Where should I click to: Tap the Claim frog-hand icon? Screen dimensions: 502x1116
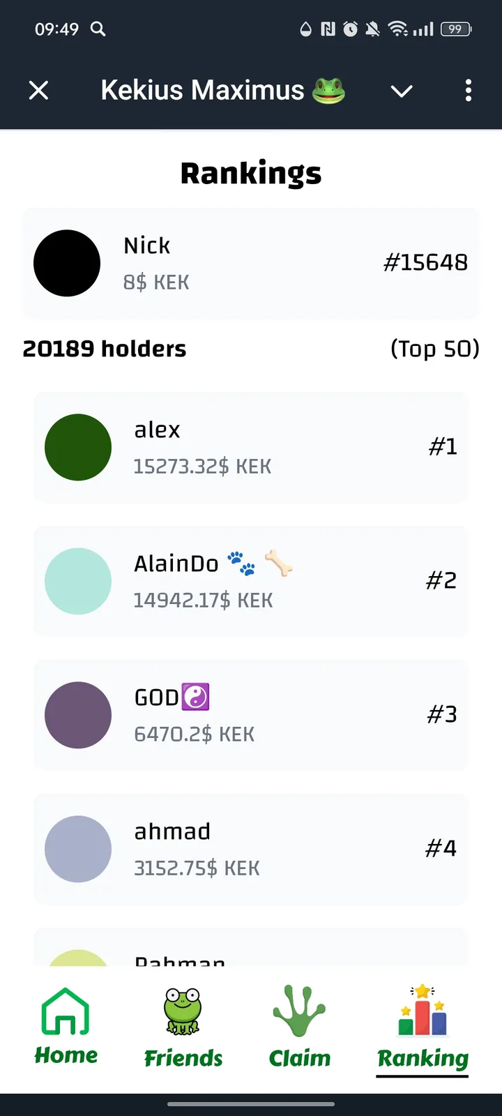299,1011
